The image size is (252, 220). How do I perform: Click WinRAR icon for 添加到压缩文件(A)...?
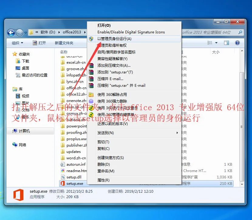91,65
